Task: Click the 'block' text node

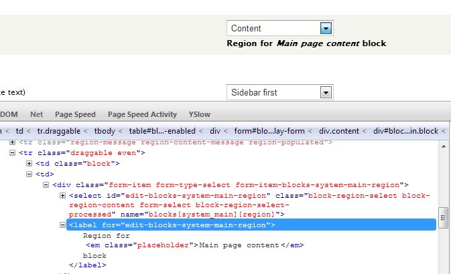Action: tap(94, 256)
